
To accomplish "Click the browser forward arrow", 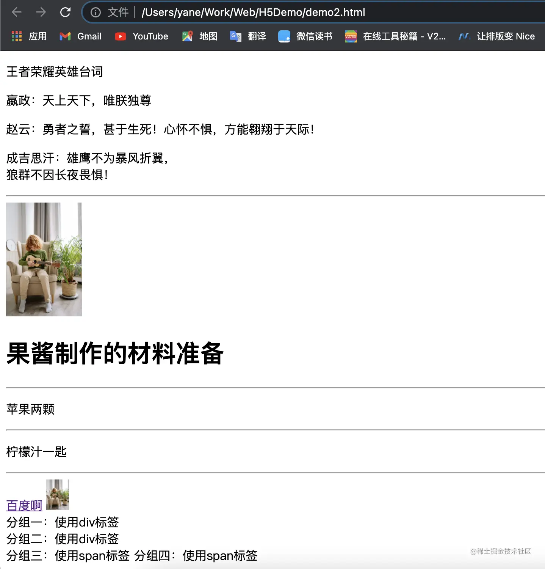I will 41,12.
